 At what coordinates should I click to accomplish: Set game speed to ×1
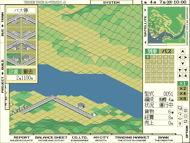click(x=183, y=83)
